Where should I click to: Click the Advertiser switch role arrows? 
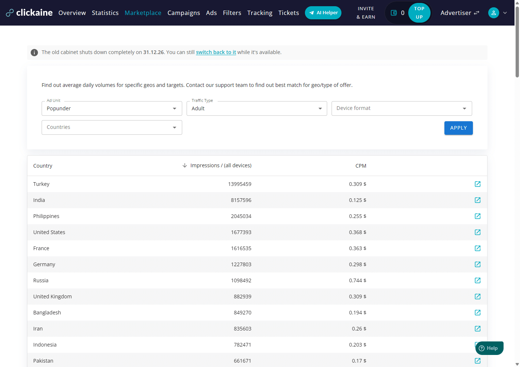click(x=476, y=13)
